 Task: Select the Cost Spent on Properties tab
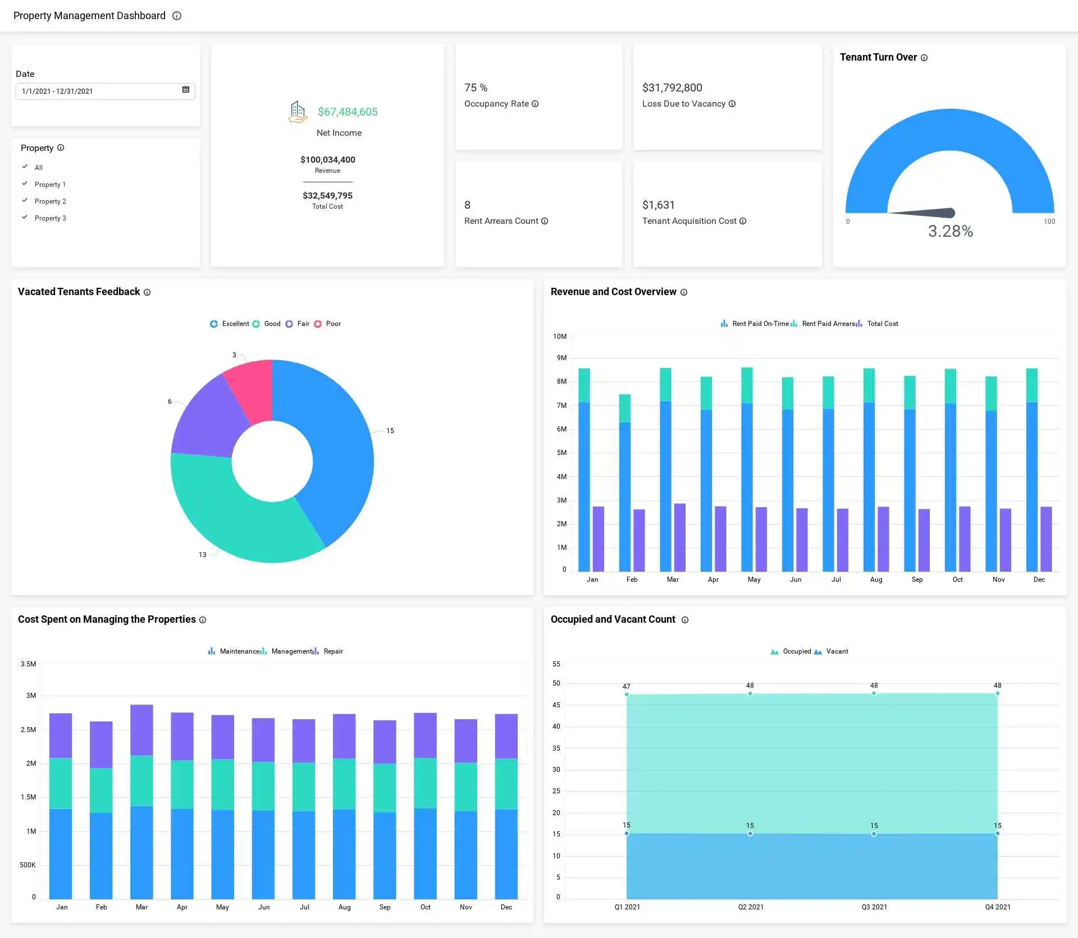click(x=107, y=618)
